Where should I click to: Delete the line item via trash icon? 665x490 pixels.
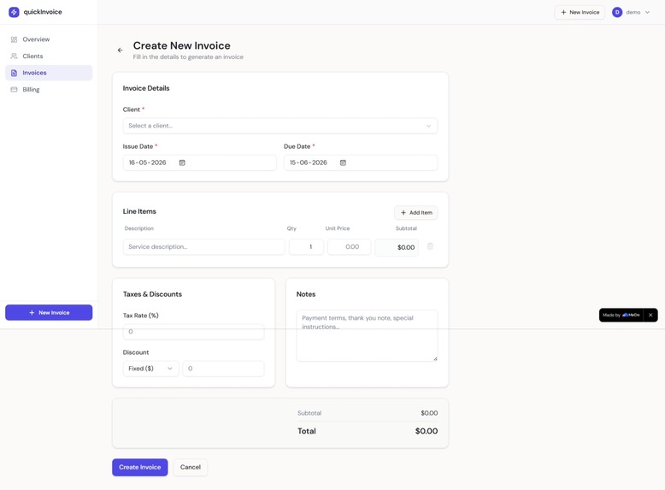[x=430, y=246]
